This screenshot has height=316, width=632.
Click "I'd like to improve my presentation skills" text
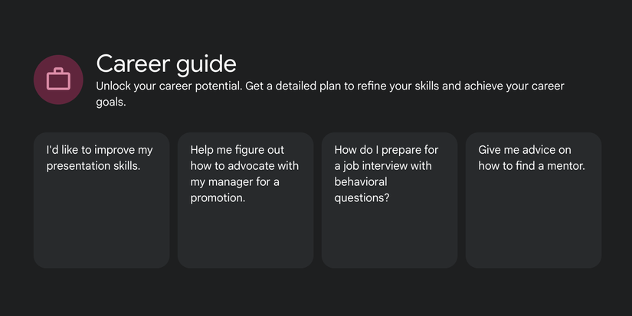pos(100,158)
